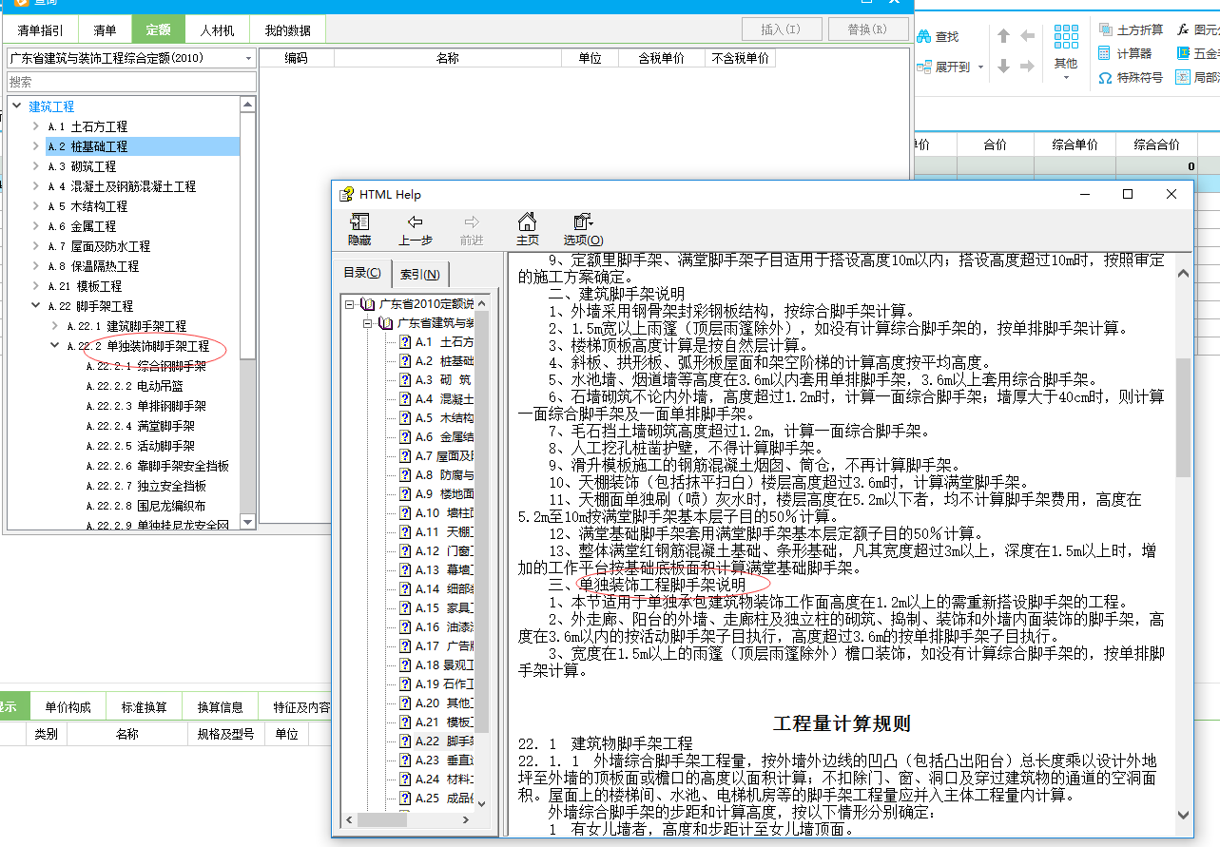Click the 综合合价 column header

[x=1156, y=144]
